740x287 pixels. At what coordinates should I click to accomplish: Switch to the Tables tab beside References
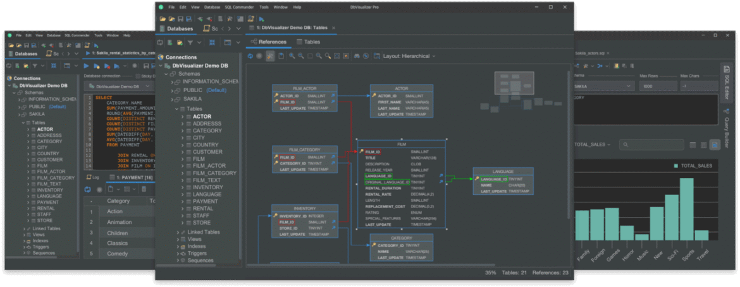click(x=308, y=42)
